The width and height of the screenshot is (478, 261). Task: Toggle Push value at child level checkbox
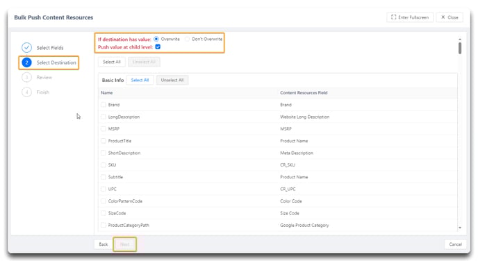coord(158,47)
